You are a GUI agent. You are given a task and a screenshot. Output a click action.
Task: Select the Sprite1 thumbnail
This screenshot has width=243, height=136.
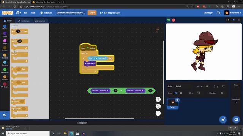(x=173, y=104)
